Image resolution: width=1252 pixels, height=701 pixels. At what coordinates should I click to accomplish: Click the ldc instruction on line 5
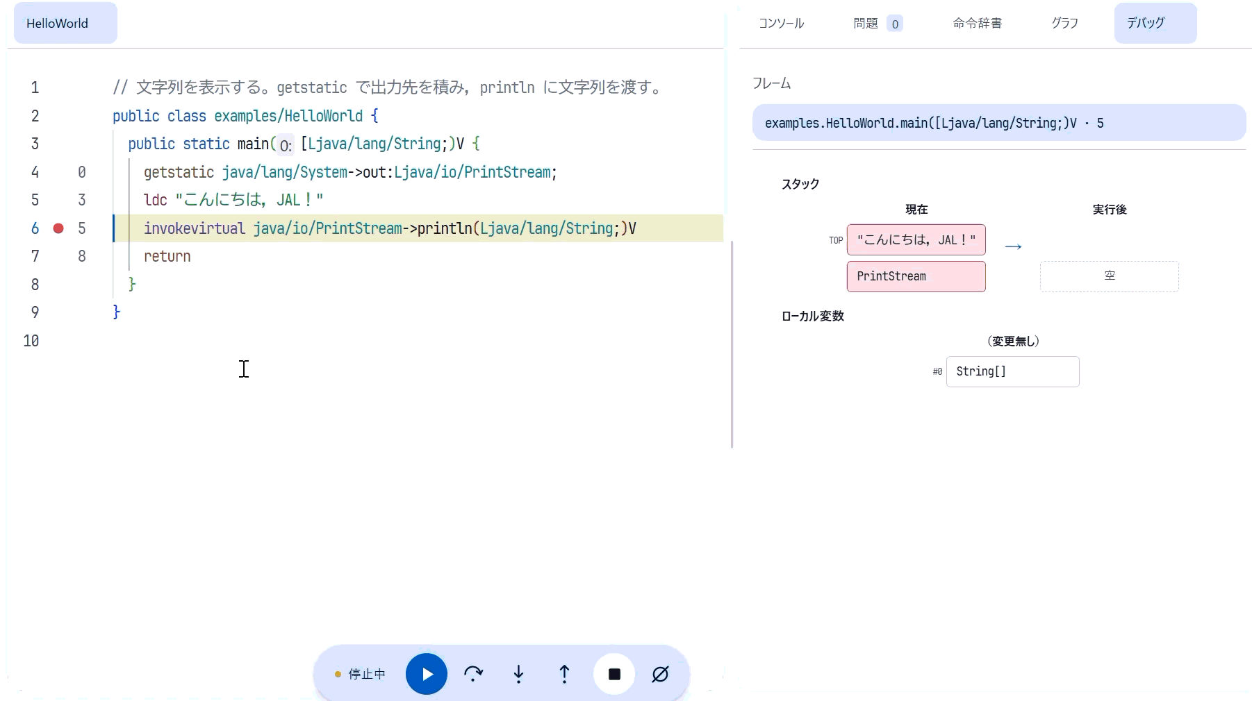click(x=156, y=200)
